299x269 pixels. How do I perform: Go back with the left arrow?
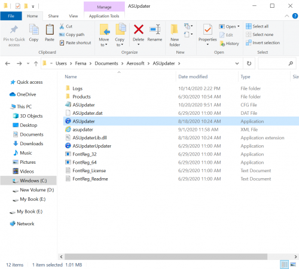pyautogui.click(x=8, y=63)
